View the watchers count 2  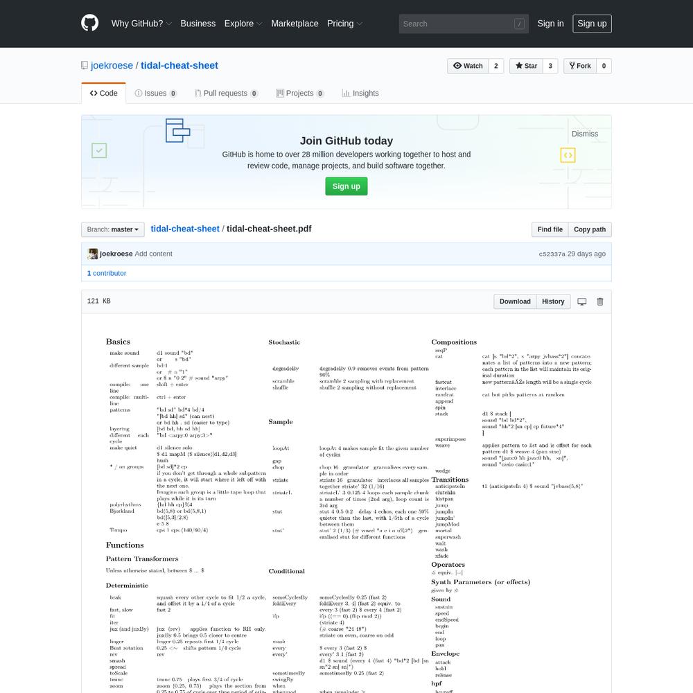(496, 66)
